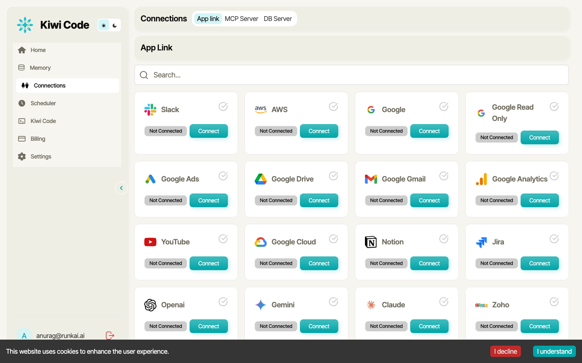
Task: Open Settings from the sidebar
Action: [67, 156]
